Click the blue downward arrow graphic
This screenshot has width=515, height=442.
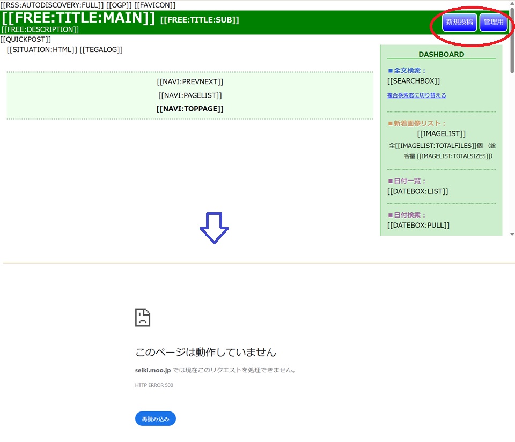click(214, 228)
